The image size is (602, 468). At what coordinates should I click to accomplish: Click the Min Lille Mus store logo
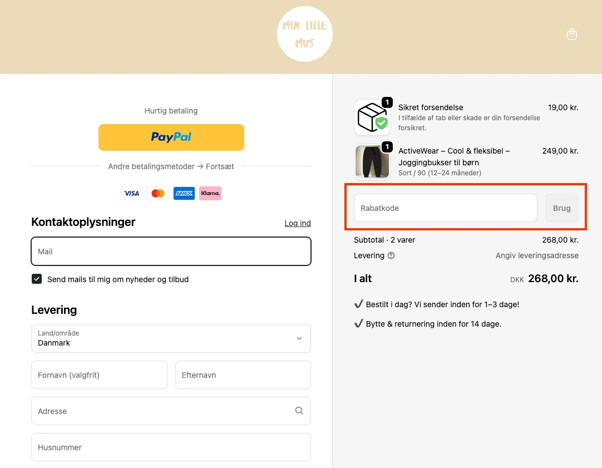[305, 33]
